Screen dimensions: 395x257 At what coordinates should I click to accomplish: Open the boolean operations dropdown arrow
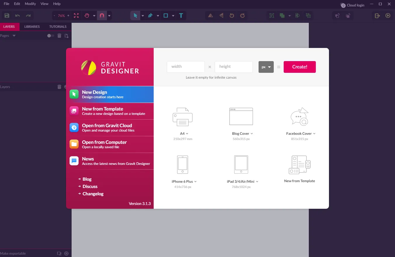coord(290,16)
